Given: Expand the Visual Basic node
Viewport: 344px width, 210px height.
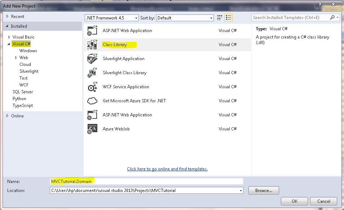Looking at the screenshot, I should coord(9,37).
